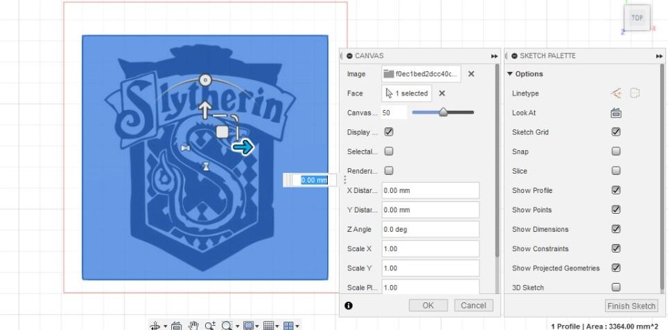The width and height of the screenshot is (668, 330).
Task: Toggle Show Projected Geometries checkbox
Action: (x=616, y=268)
